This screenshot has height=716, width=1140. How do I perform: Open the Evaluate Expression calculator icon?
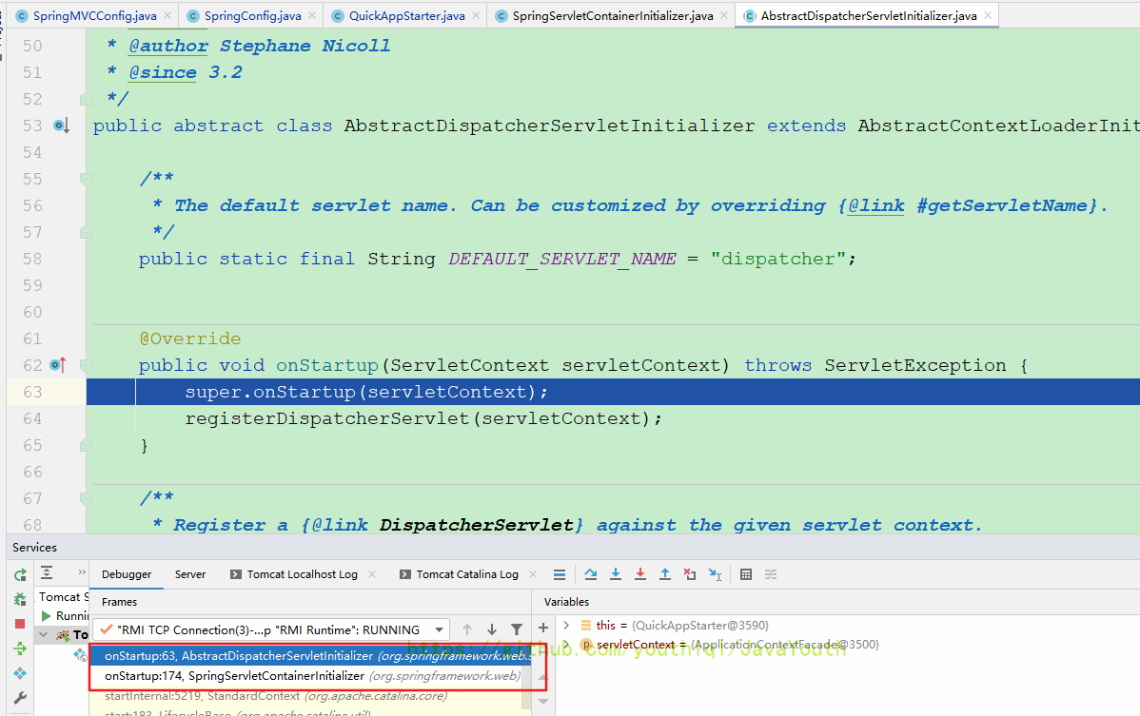[x=746, y=574]
